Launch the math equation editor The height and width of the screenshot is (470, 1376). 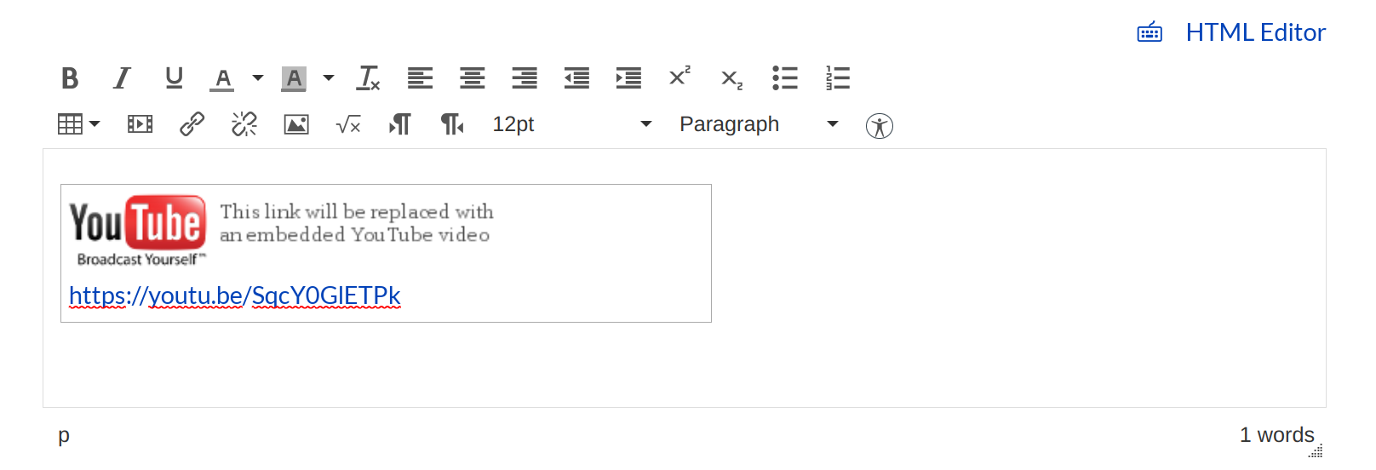coord(348,125)
